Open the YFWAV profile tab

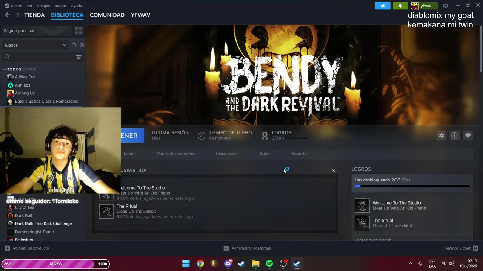point(140,15)
